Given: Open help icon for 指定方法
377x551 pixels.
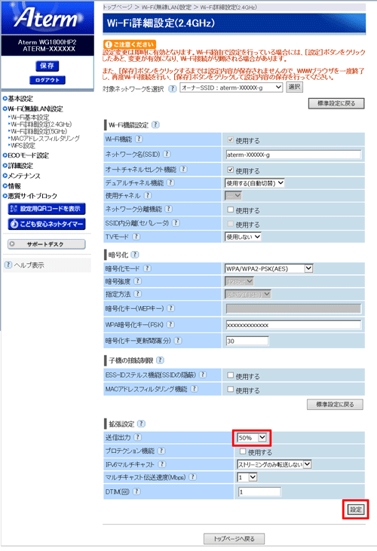Looking at the screenshot, I should point(138,294).
